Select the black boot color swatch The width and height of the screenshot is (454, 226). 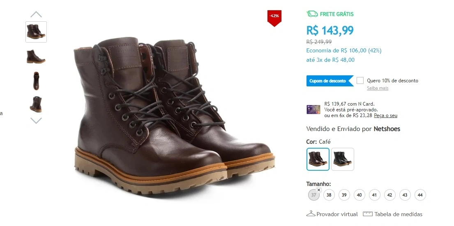(x=343, y=159)
